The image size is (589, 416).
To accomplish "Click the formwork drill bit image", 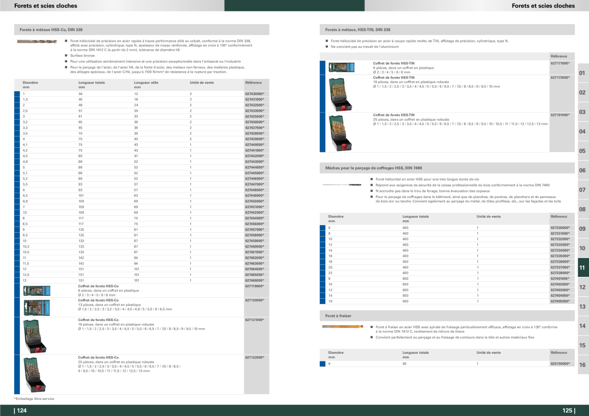I will (x=341, y=184).
